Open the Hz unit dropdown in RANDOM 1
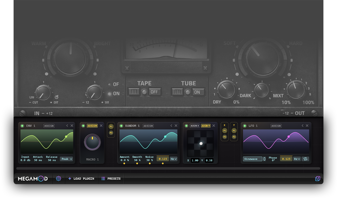 click(x=174, y=159)
